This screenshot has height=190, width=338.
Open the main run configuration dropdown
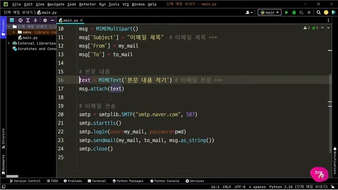coord(269,13)
